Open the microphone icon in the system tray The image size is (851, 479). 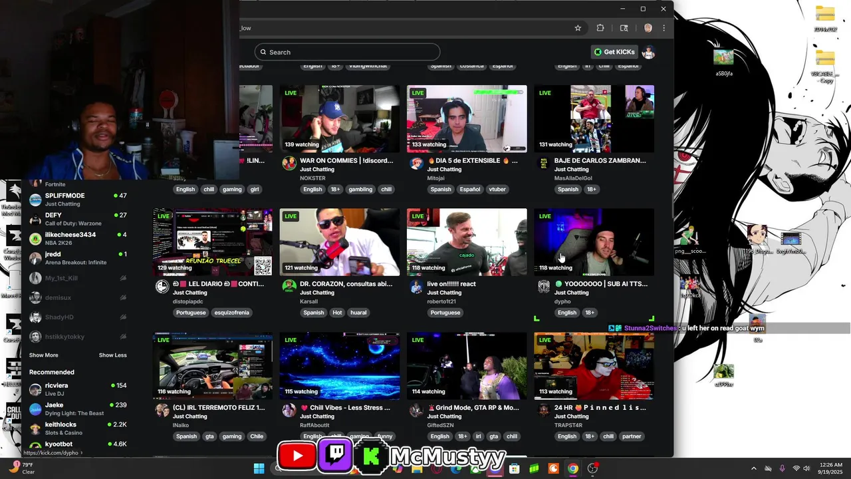pos(782,468)
